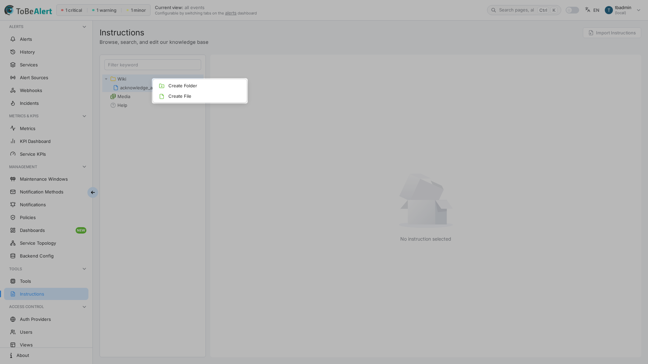The image size is (648, 364).
Task: Click the Metrics activity-line icon
Action: point(13,128)
